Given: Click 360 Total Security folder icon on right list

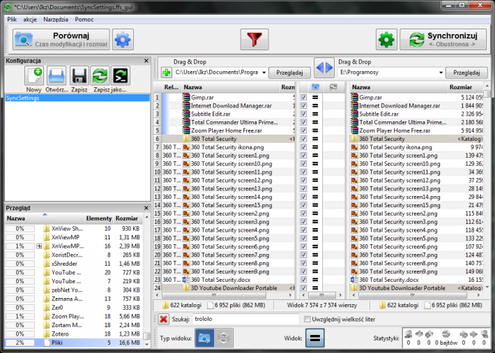Looking at the screenshot, I should click(355, 139).
